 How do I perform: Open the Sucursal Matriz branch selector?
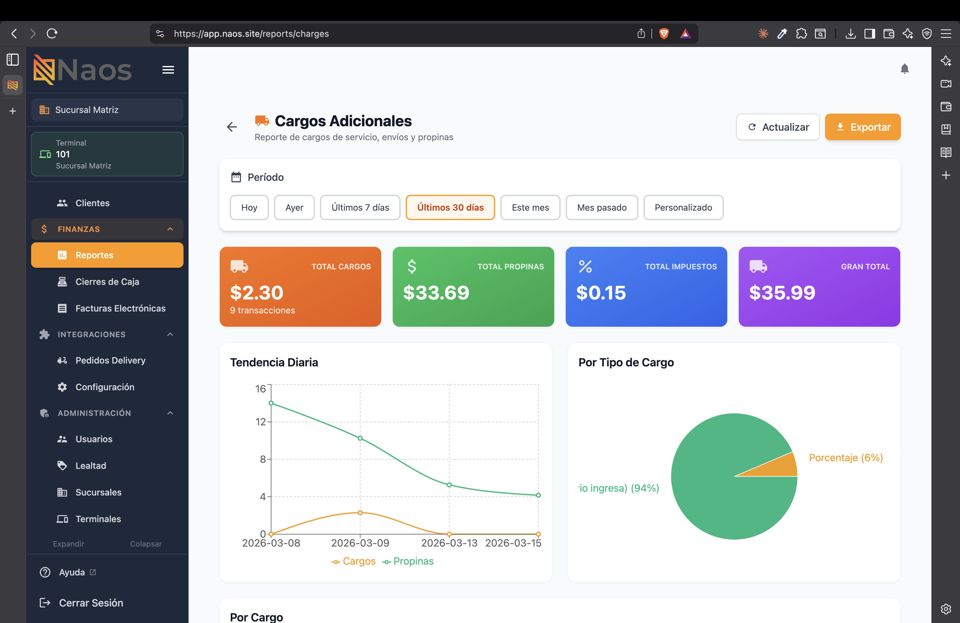tap(107, 110)
